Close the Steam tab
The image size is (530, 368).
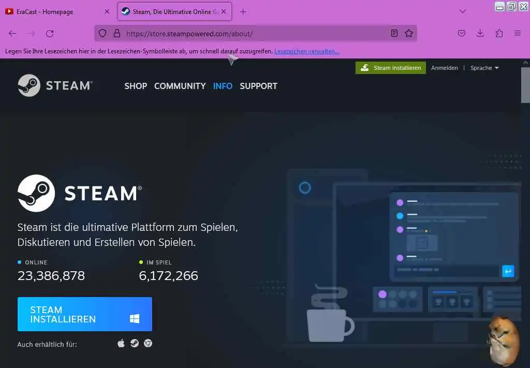[224, 11]
